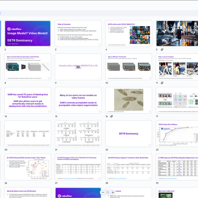Screen dimensions: 198x198
Task: Click slide number label '28'
Action: 107,183
